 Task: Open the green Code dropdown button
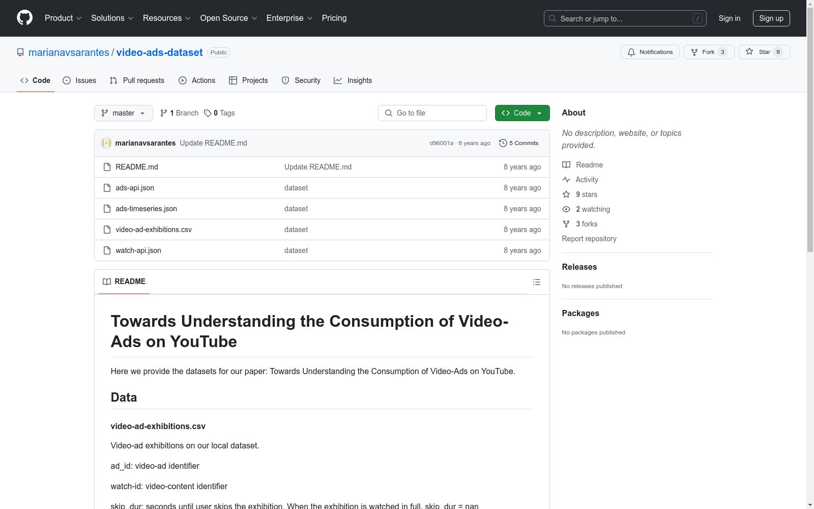pyautogui.click(x=522, y=113)
